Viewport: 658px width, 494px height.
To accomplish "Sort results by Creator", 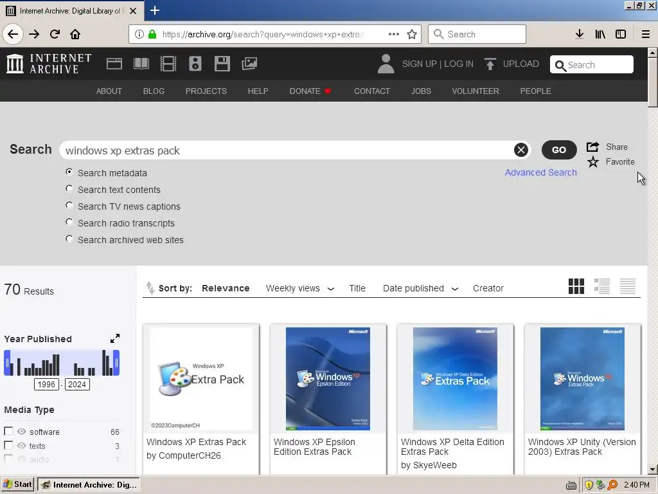I will point(488,288).
